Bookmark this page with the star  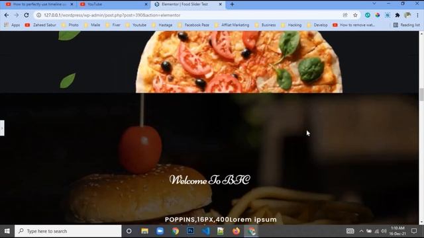click(x=355, y=15)
